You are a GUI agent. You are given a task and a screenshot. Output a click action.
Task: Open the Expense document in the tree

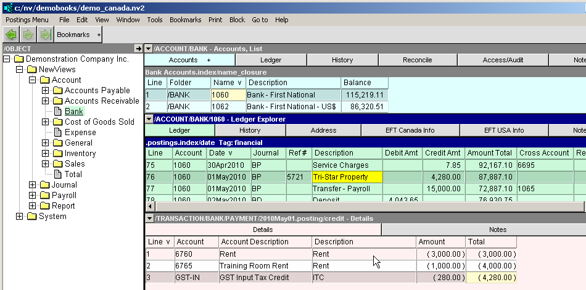pos(80,132)
